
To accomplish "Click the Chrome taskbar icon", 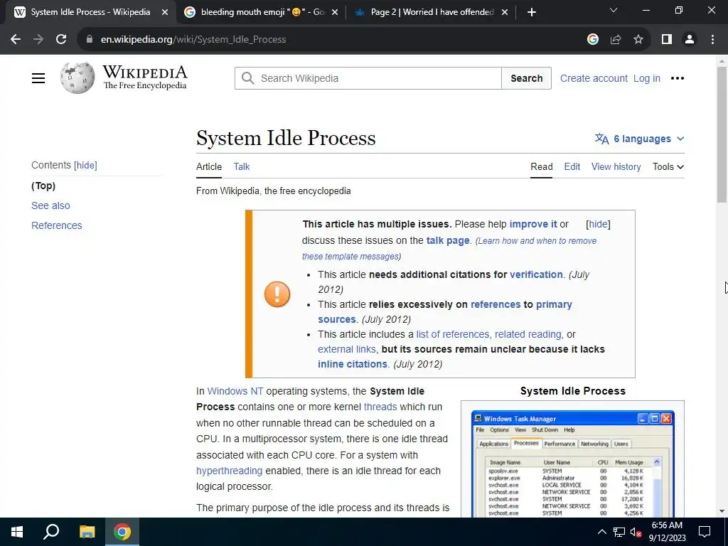I will [x=122, y=532].
